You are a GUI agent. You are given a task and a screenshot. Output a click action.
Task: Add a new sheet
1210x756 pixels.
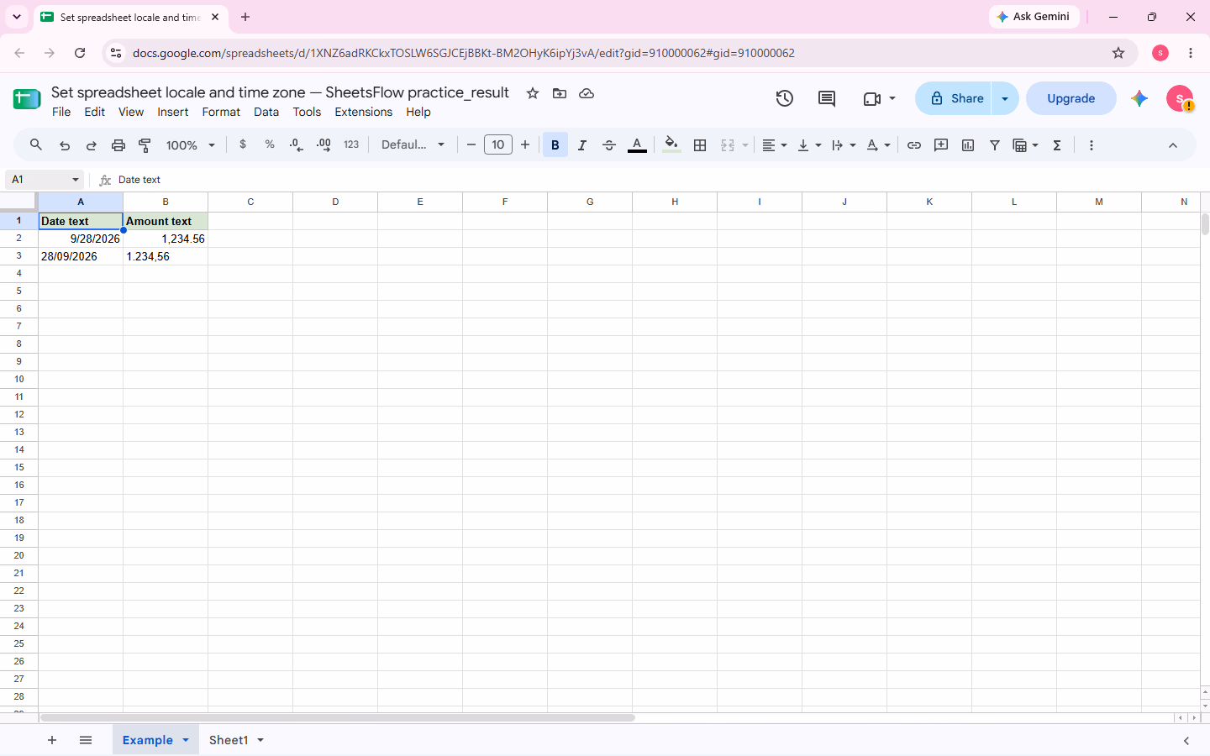(52, 740)
